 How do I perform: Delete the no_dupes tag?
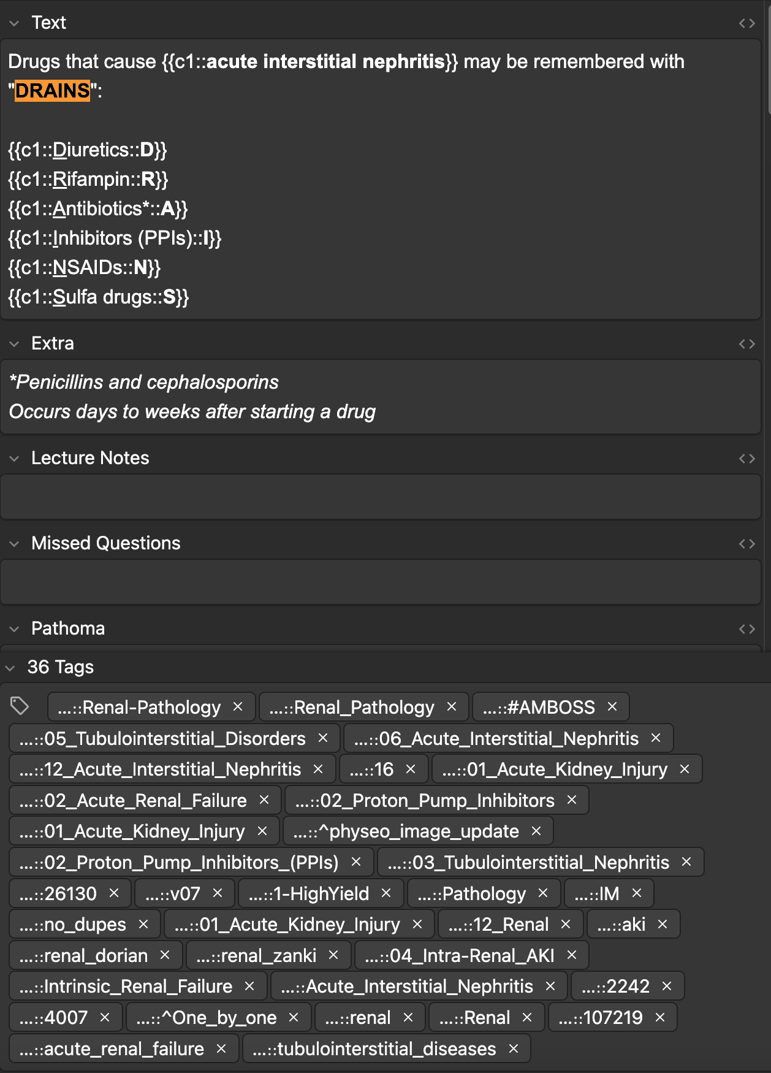click(143, 924)
